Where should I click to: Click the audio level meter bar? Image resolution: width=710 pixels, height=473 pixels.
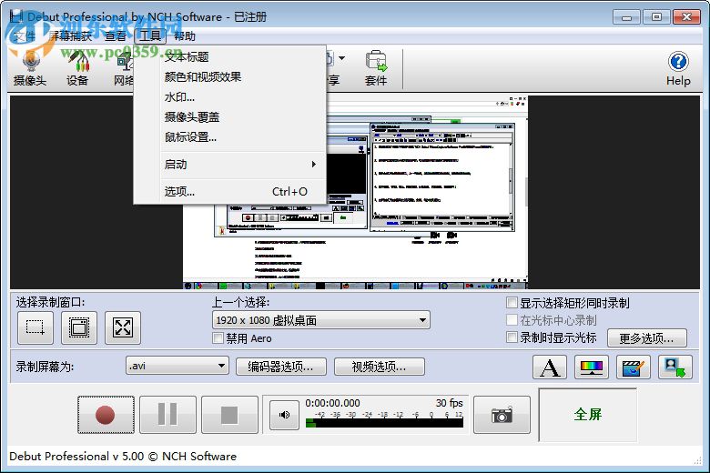click(384, 423)
